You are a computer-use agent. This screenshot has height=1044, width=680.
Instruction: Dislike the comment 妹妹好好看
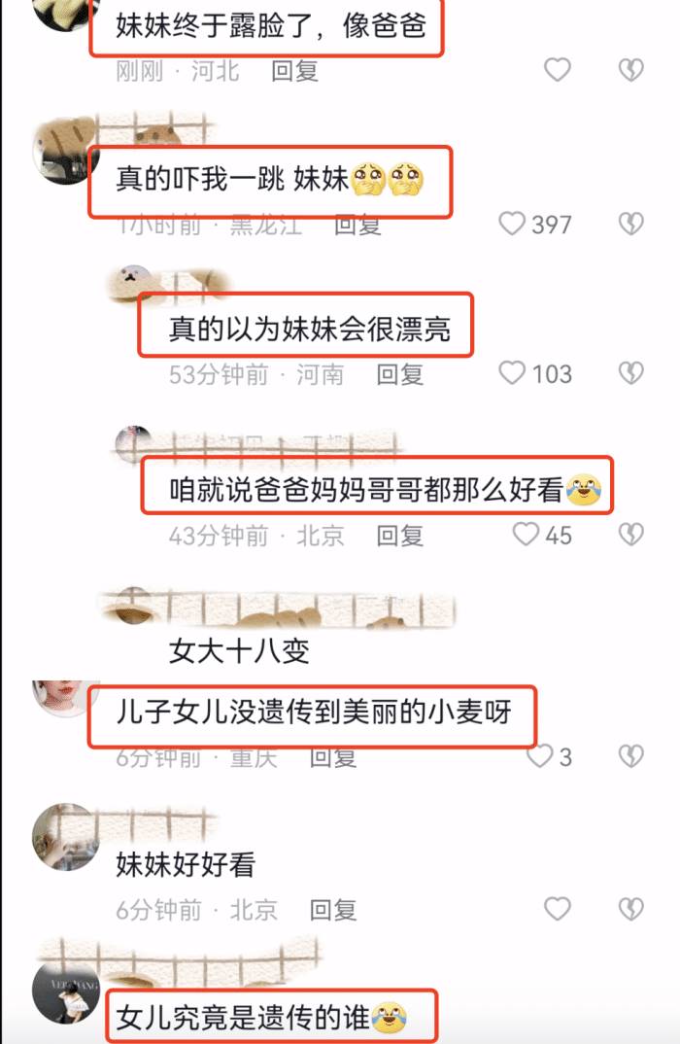(631, 909)
